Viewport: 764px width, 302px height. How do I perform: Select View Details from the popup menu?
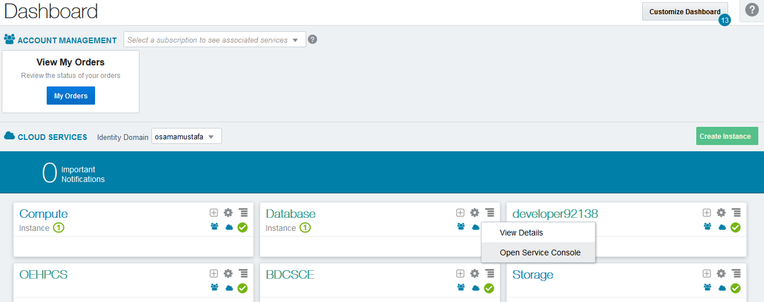pos(521,233)
